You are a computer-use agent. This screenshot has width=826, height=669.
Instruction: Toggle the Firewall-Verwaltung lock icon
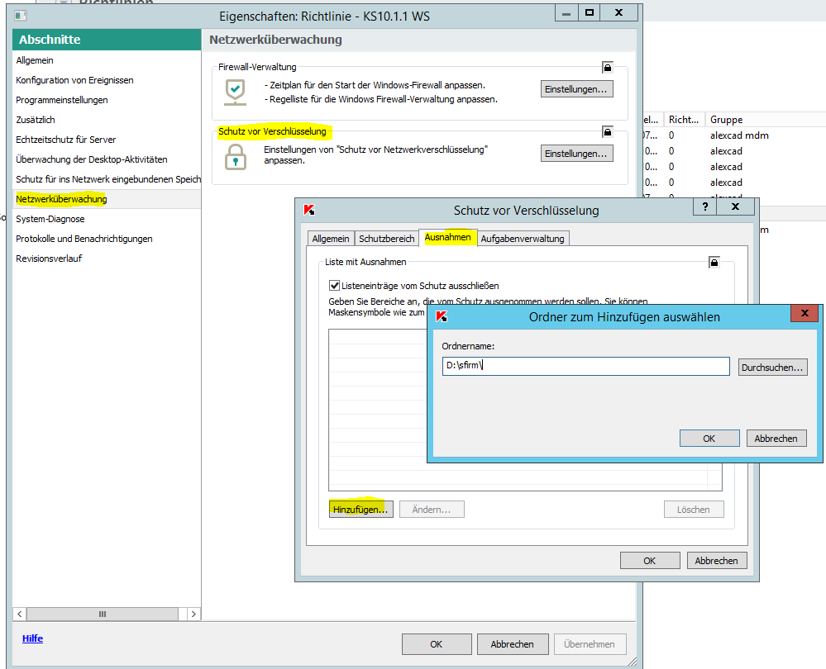tap(608, 68)
